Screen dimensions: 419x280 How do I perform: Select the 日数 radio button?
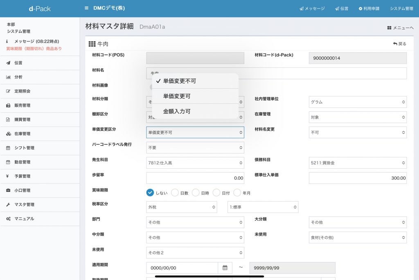click(x=175, y=193)
